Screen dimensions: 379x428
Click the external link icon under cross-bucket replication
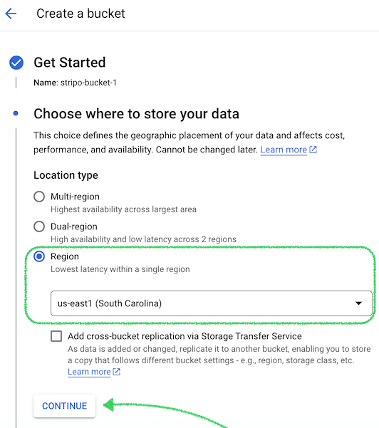pos(117,372)
